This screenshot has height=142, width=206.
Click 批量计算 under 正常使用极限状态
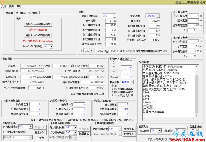[x=129, y=134]
